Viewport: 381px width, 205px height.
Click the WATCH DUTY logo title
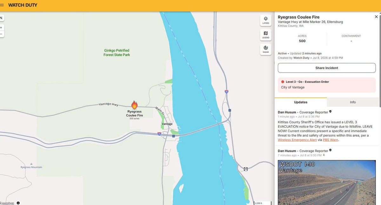click(23, 5)
